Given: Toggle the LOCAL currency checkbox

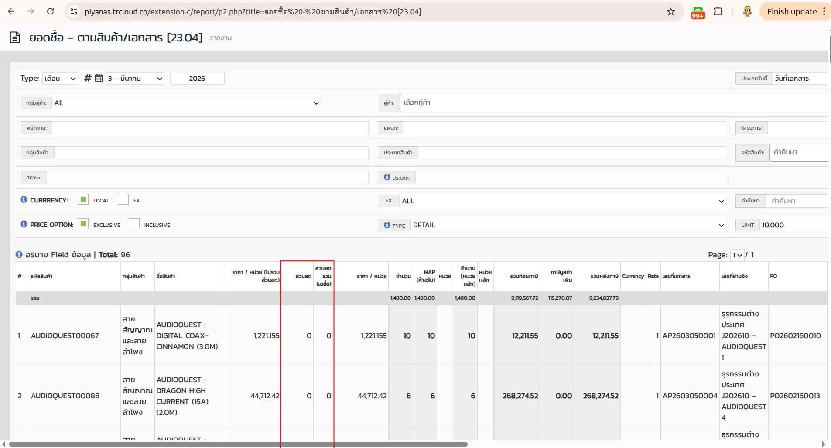Looking at the screenshot, I should (83, 199).
